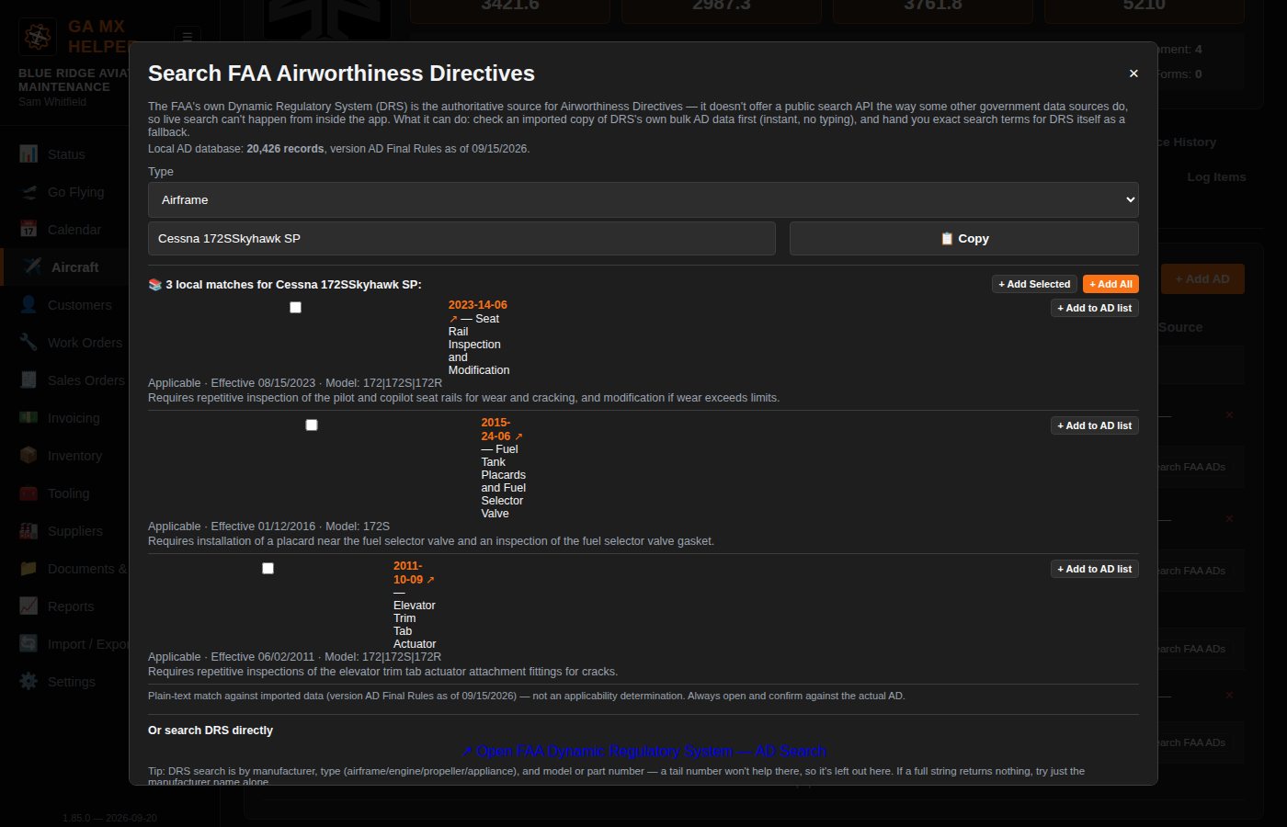Select checkbox for AD 2011-10-09
Viewport: 1287px width, 827px height.
(268, 568)
